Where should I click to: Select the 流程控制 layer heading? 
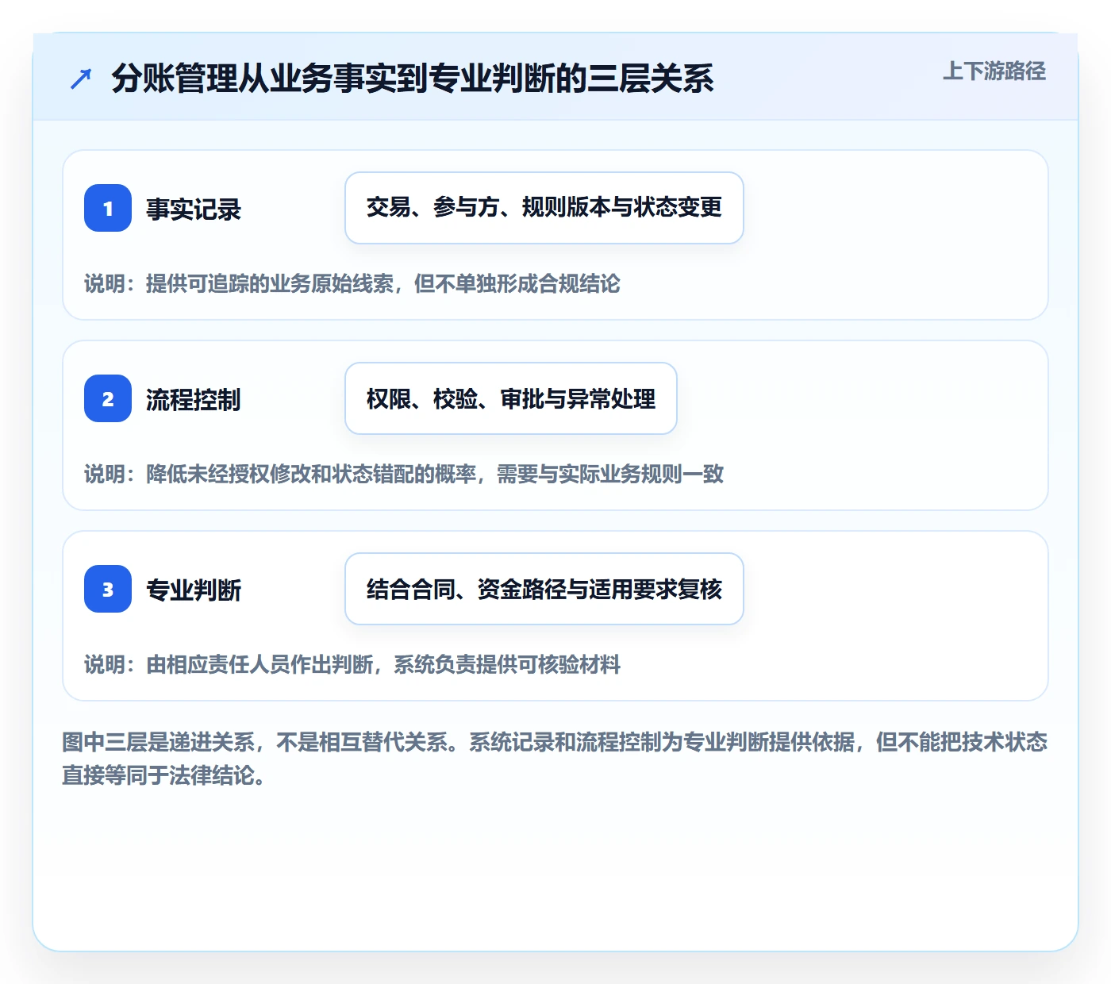coord(194,400)
